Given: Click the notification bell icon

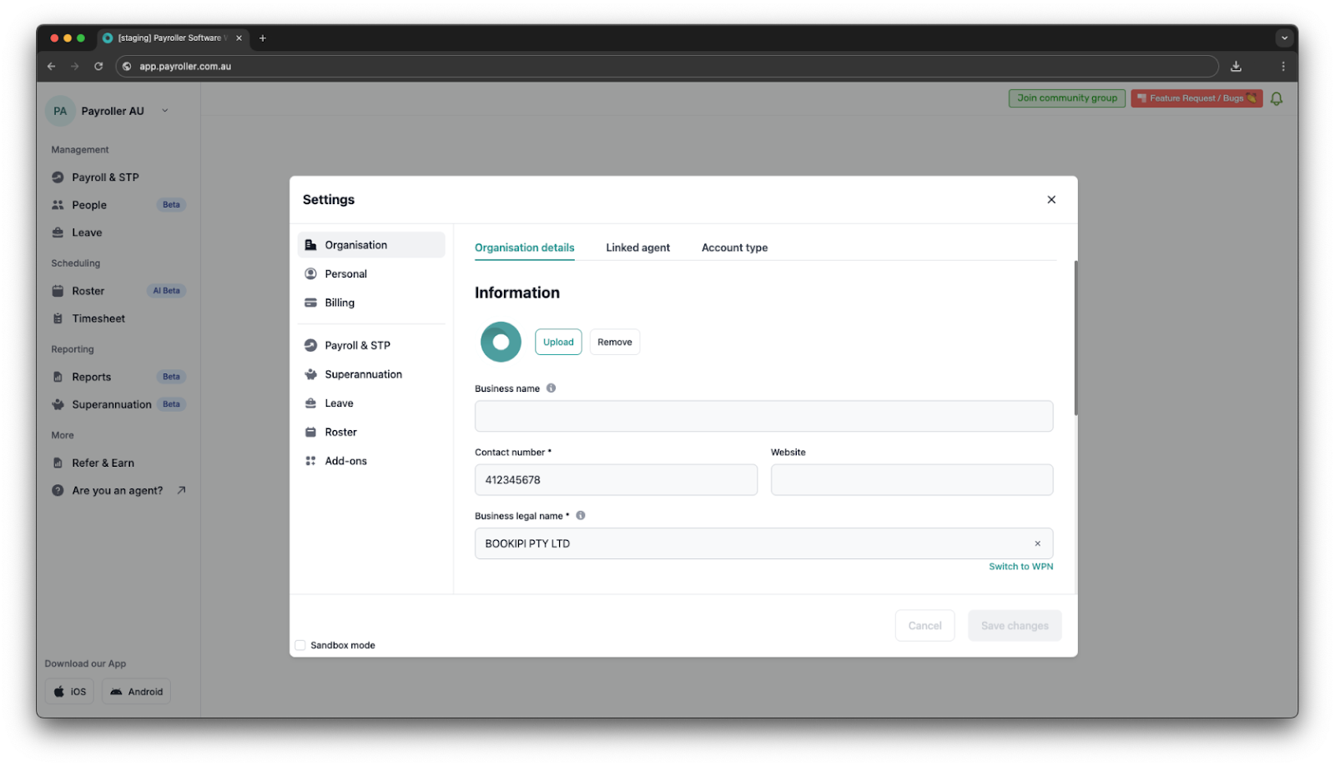Looking at the screenshot, I should [x=1275, y=98].
